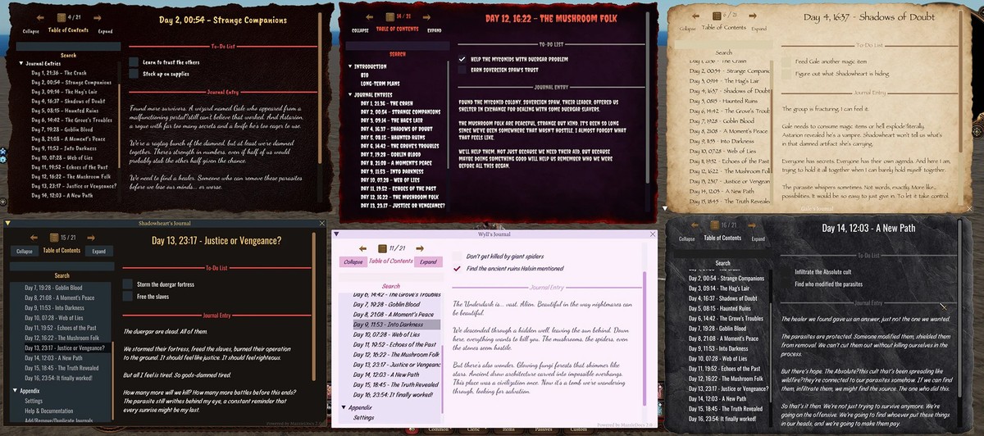Collapse the Appendix section in Shadowheart's Journal
Viewport: 984px width, 436px height.
tap(13, 391)
